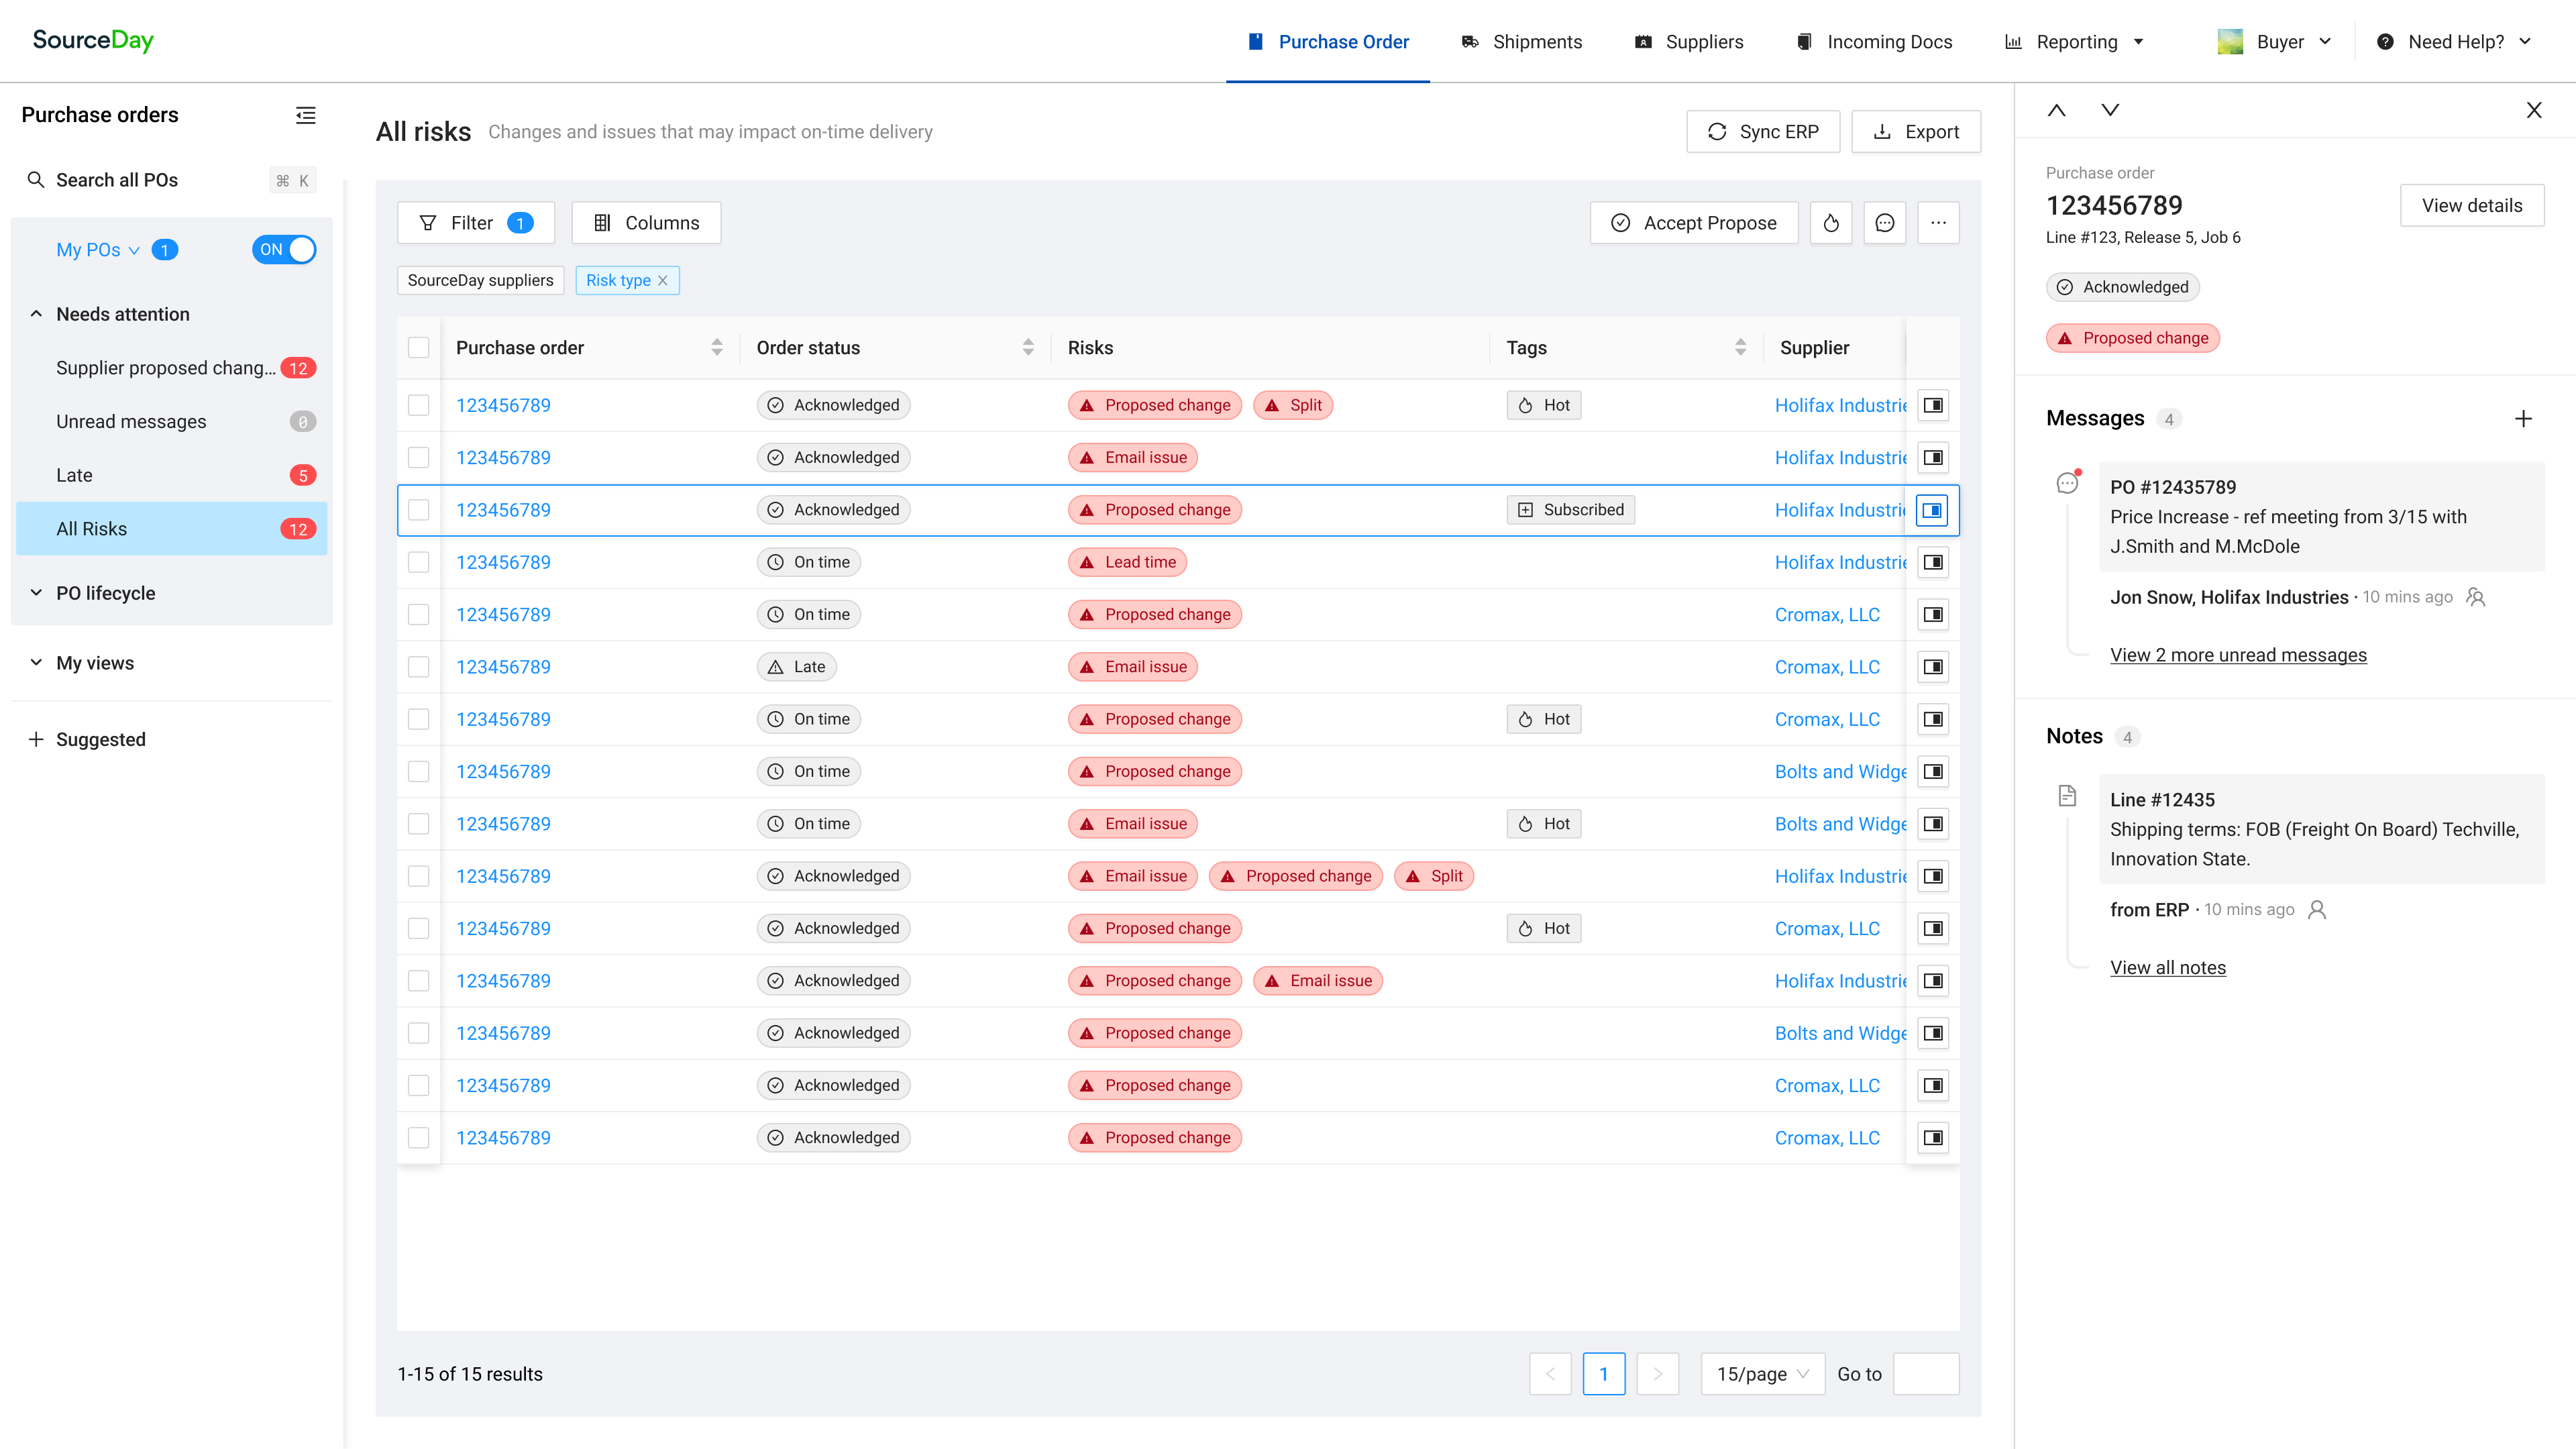Image resolution: width=2576 pixels, height=1449 pixels.
Task: Go to next purchase order arrow
Action: [x=2110, y=110]
